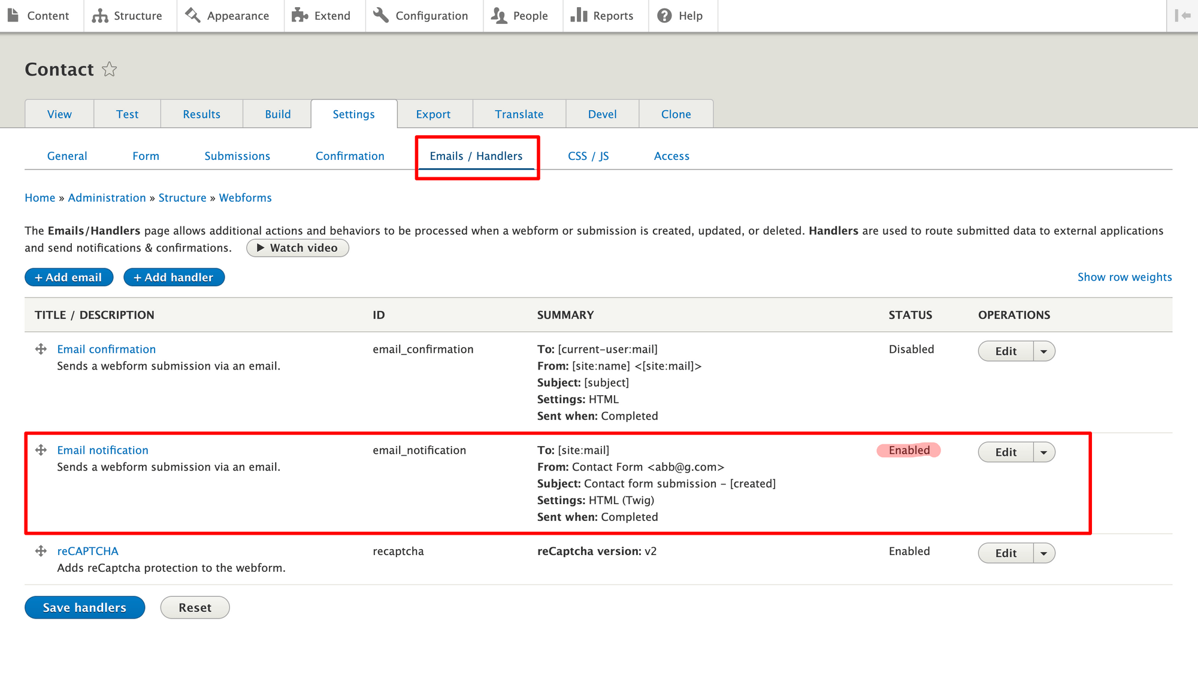Click the Save handlers button
Image resolution: width=1198 pixels, height=697 pixels.
84,607
